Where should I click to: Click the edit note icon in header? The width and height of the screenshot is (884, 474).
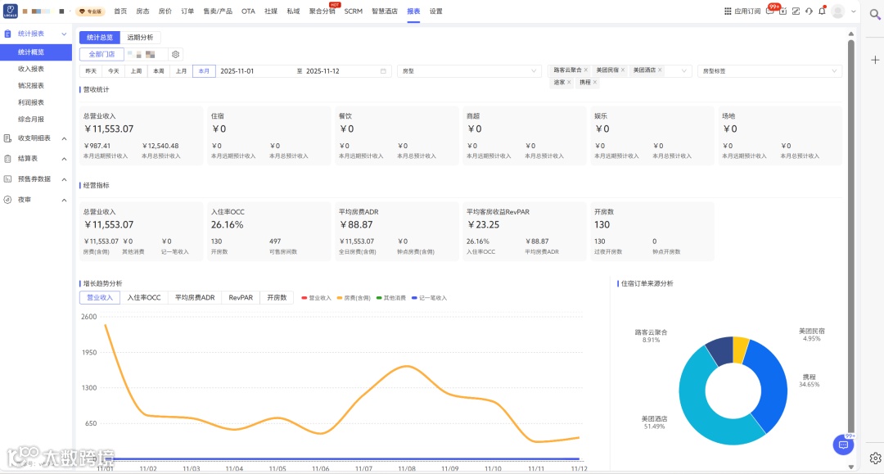pyautogui.click(x=796, y=11)
